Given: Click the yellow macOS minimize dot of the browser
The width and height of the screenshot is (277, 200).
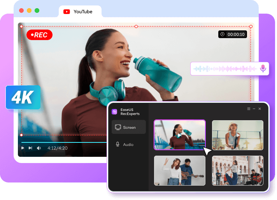Looking at the screenshot, I should pyautogui.click(x=29, y=11).
